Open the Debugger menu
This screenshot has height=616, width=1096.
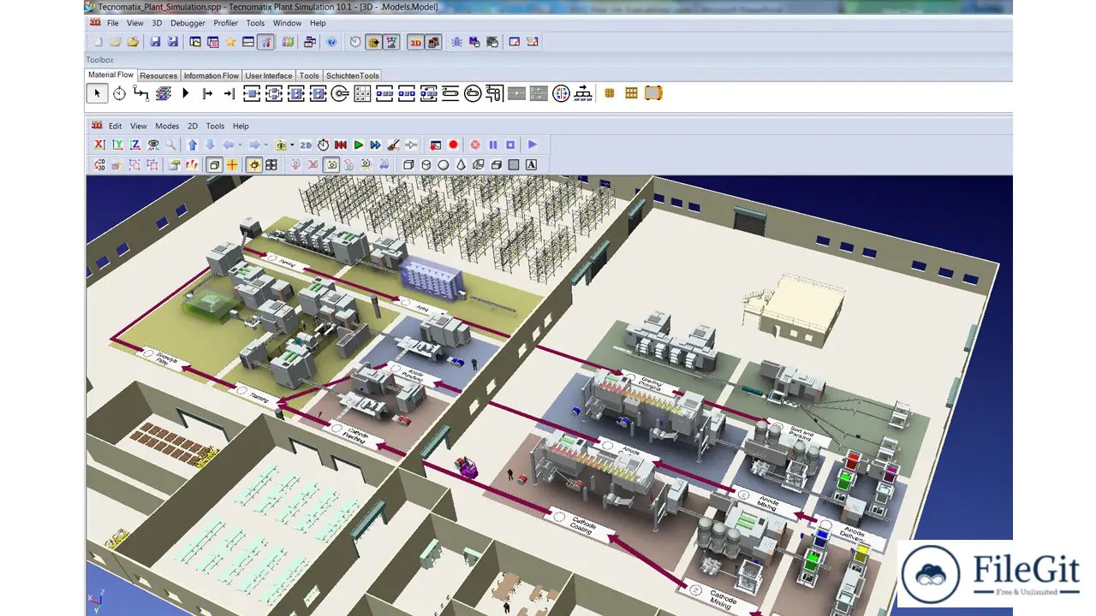coord(188,23)
